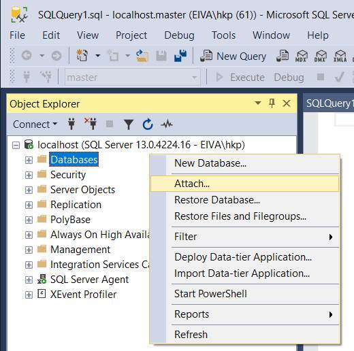Click the Parse checkmark icon
The height and width of the screenshot is (351, 354).
point(340,77)
